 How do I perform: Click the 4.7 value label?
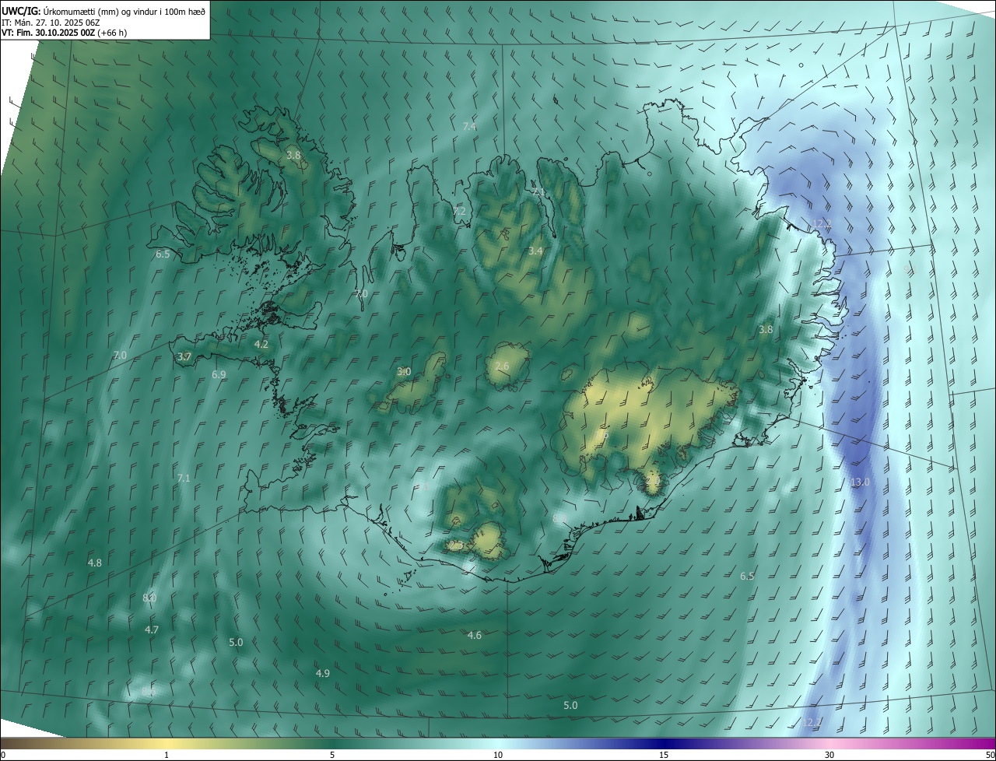pyautogui.click(x=152, y=629)
